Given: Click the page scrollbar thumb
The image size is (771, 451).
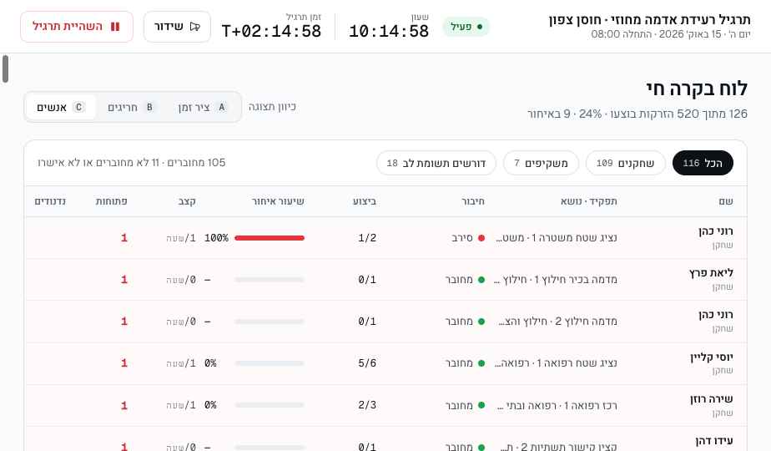Looking at the screenshot, I should 5,69.
